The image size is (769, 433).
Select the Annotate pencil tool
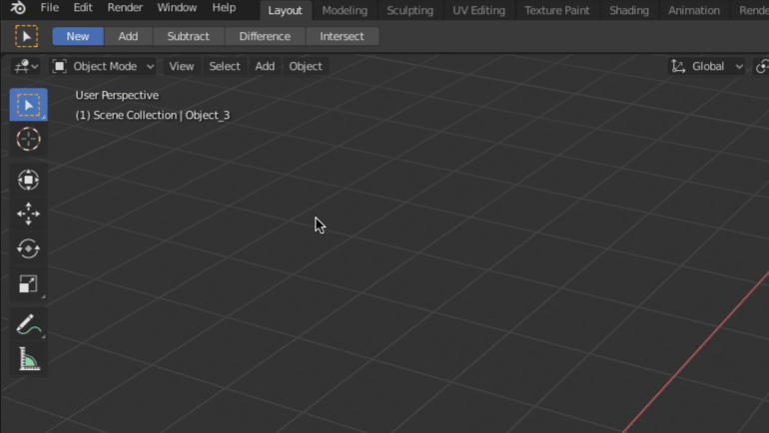[28, 325]
